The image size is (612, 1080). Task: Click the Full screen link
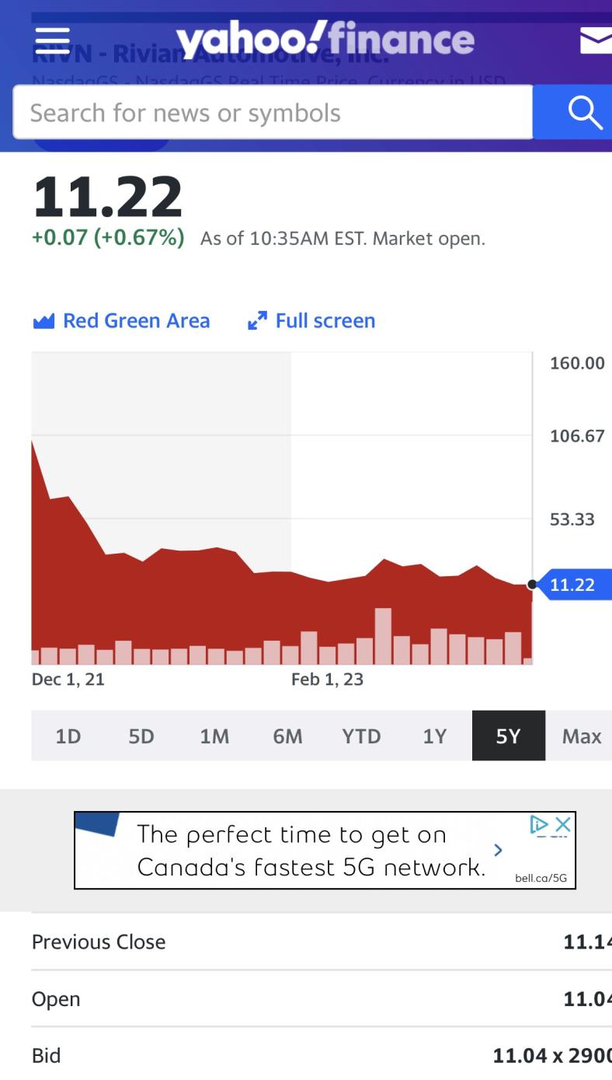tap(325, 321)
